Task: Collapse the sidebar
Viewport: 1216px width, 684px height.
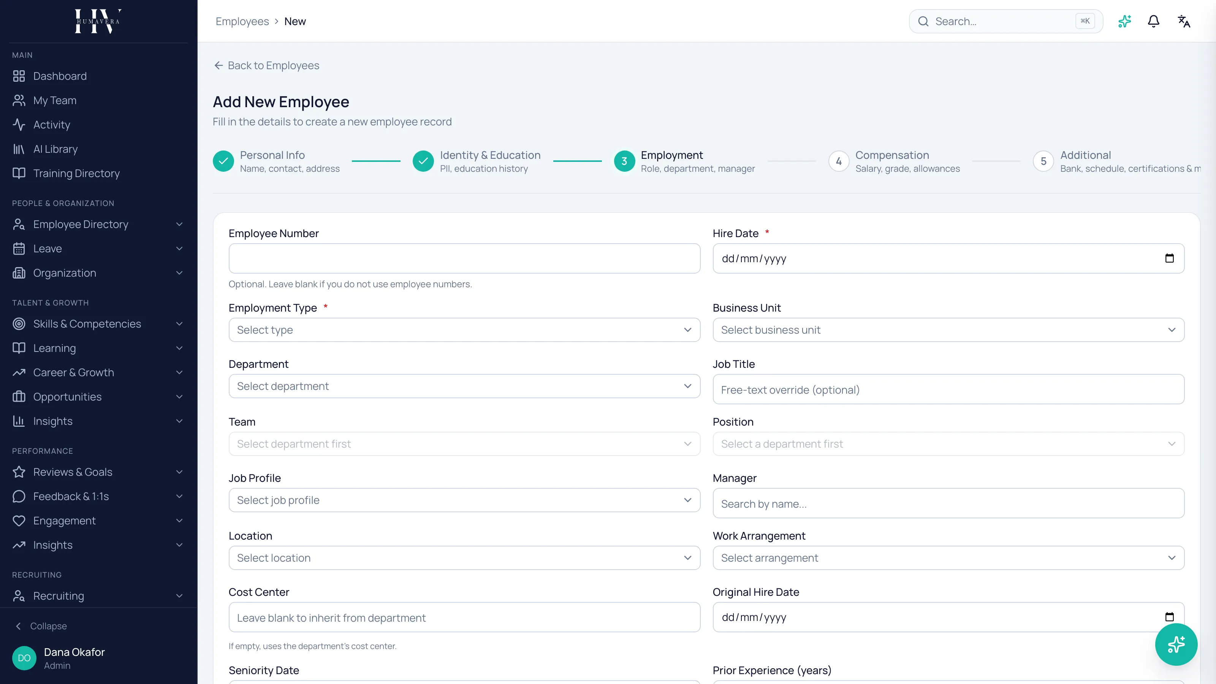Action: point(41,626)
